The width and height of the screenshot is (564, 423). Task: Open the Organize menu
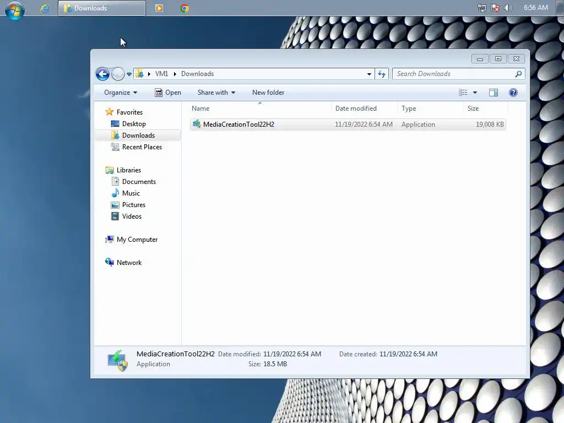pyautogui.click(x=121, y=93)
